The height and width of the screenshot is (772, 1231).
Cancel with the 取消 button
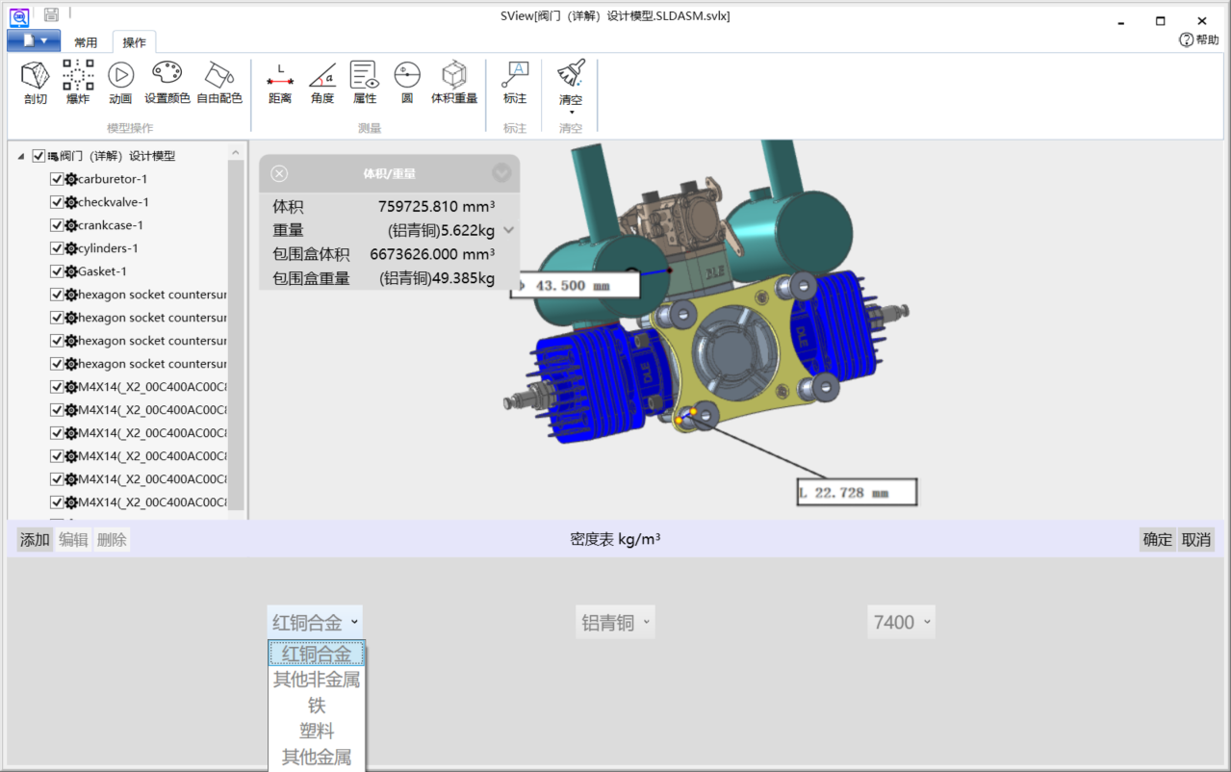[1196, 540]
